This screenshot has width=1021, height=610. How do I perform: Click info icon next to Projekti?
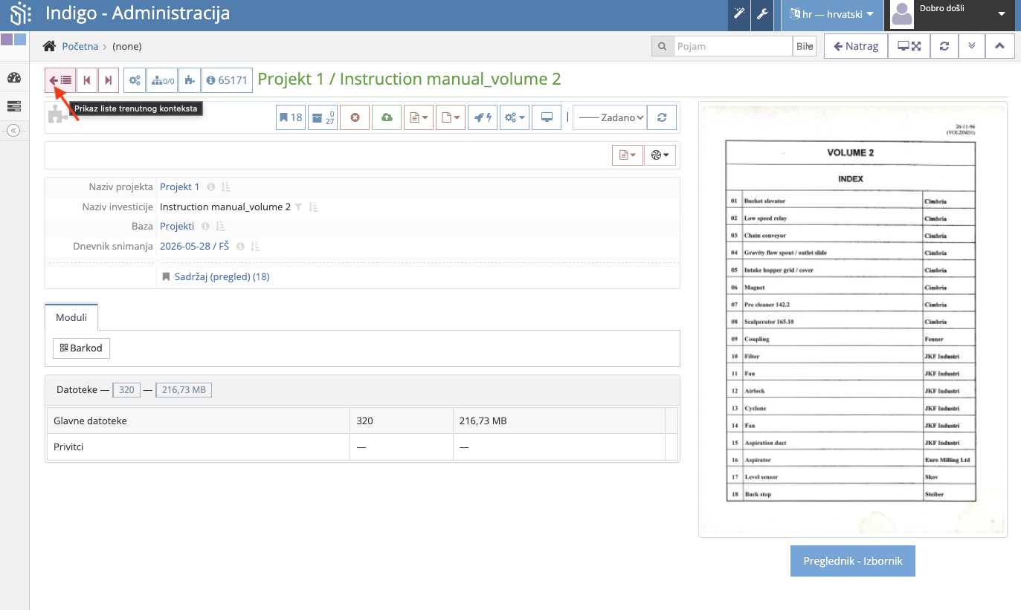pyautogui.click(x=205, y=227)
